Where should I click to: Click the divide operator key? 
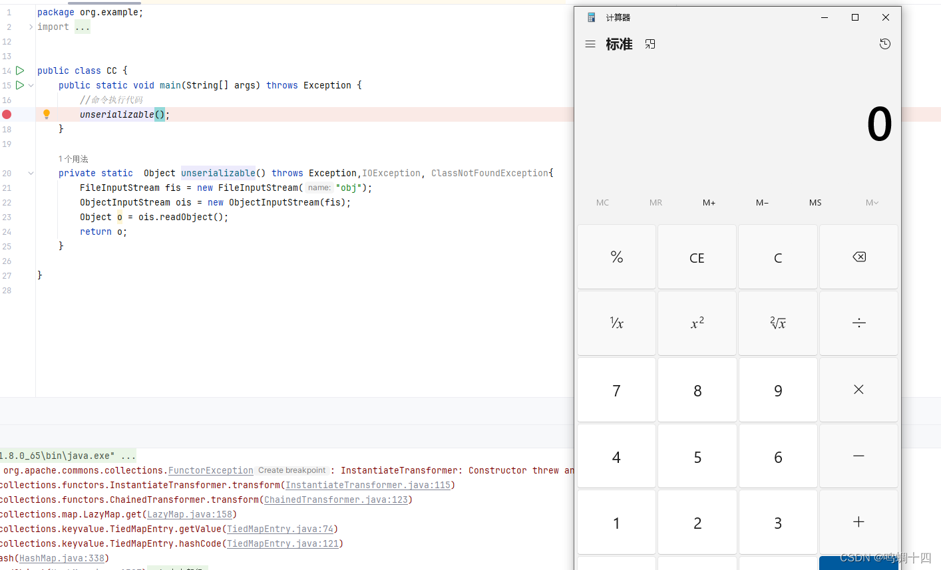[858, 323]
